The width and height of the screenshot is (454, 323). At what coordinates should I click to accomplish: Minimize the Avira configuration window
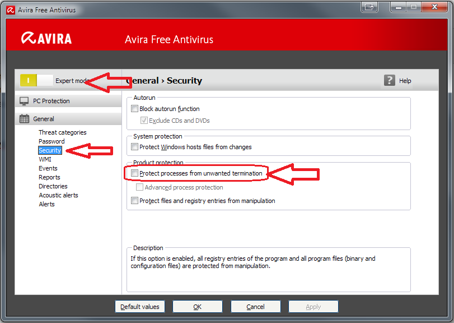[399, 7]
